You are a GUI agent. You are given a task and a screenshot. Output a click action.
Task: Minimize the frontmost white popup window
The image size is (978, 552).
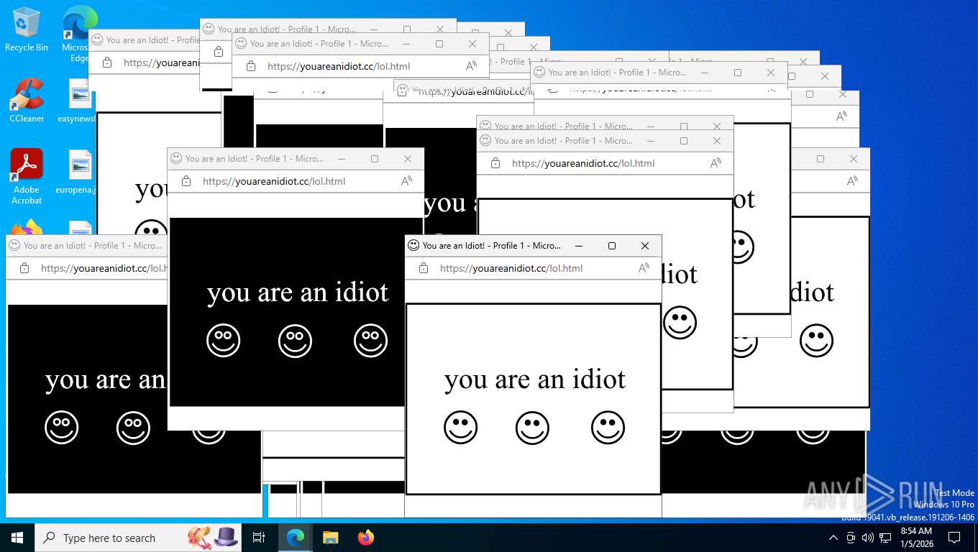pos(579,246)
